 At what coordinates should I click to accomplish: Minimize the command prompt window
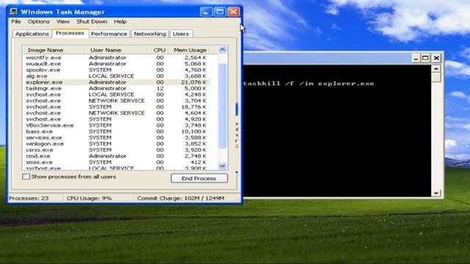(x=416, y=58)
